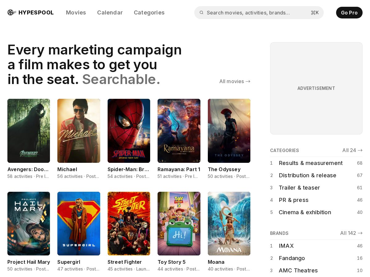The width and height of the screenshot is (370, 277).
Task: Click '54 activities · Post…' subtitle
Action: pos(129,176)
